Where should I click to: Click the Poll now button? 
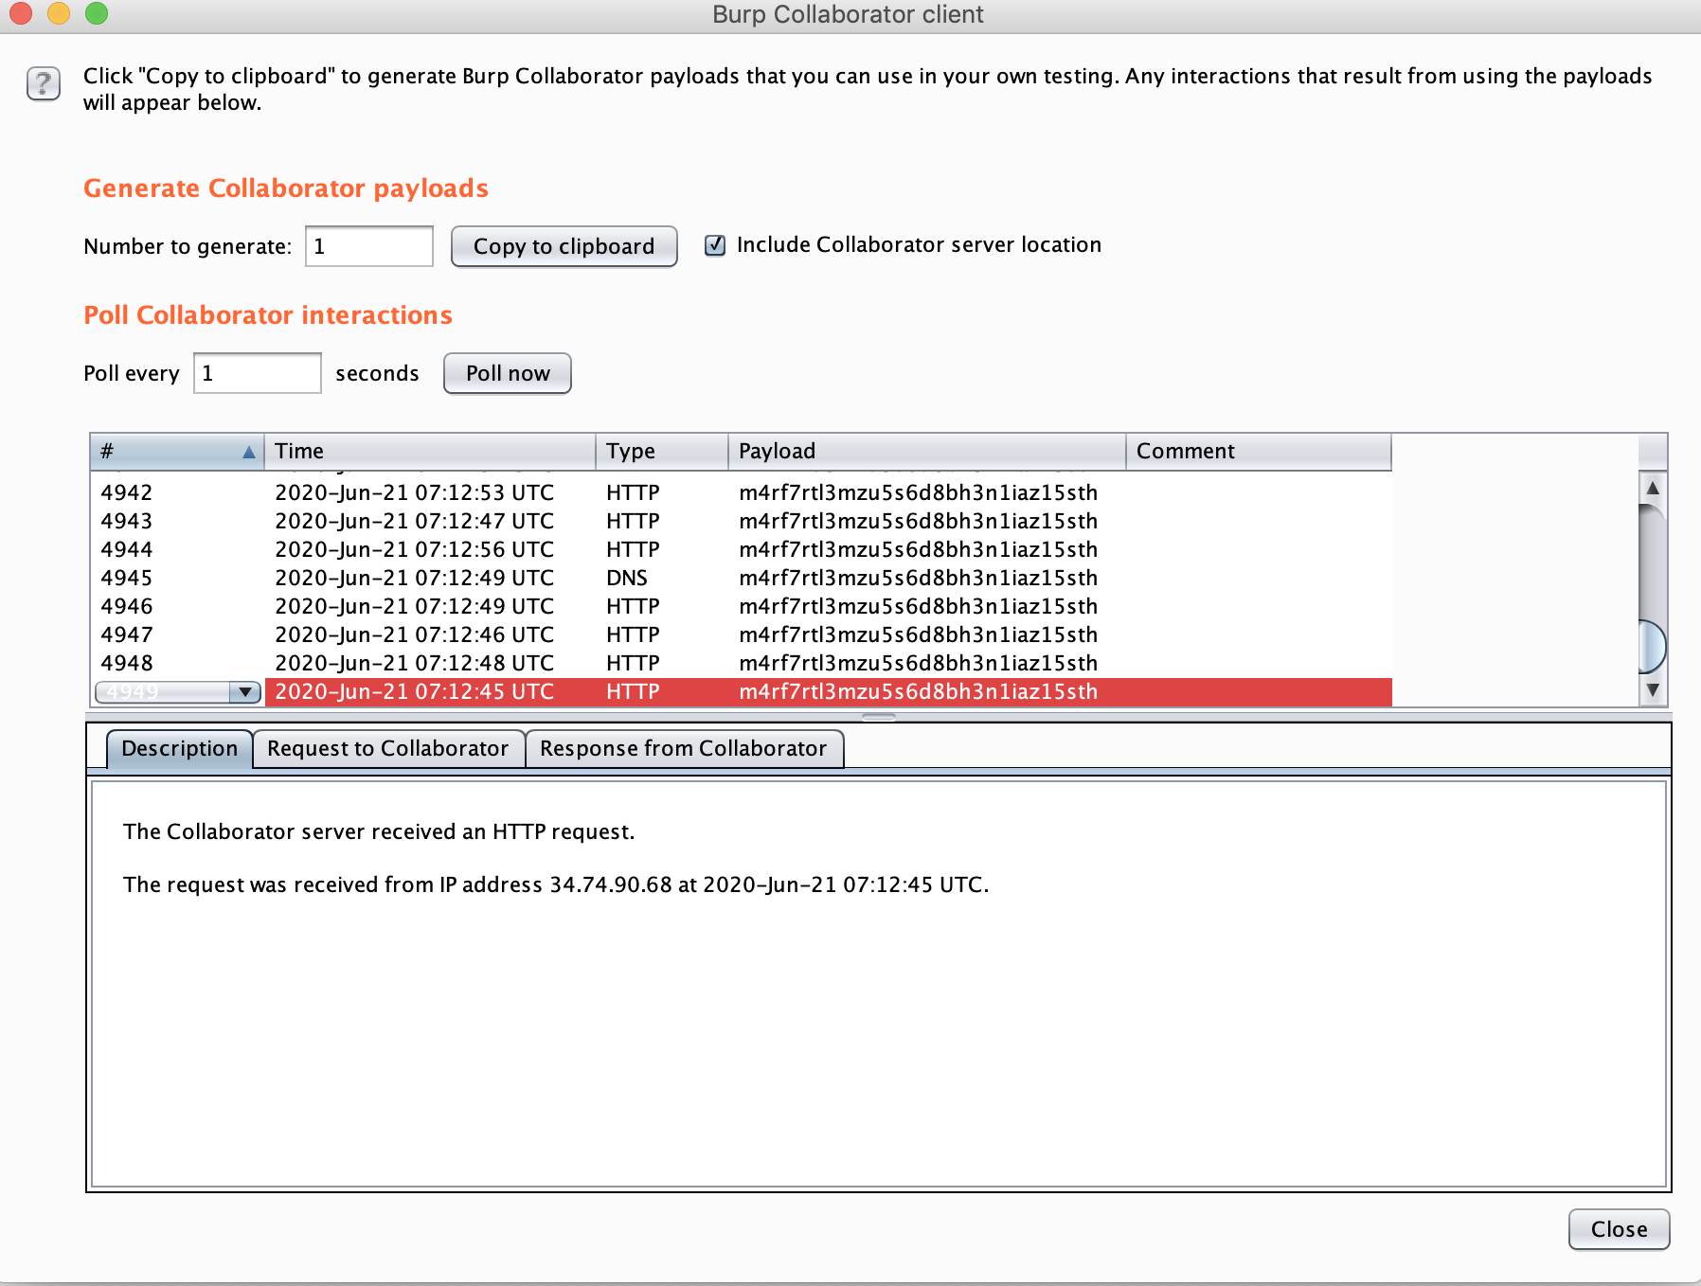click(x=508, y=373)
